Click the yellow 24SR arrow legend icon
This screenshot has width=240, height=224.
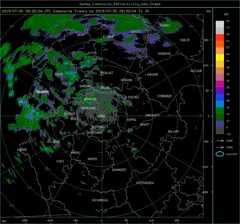220,141
